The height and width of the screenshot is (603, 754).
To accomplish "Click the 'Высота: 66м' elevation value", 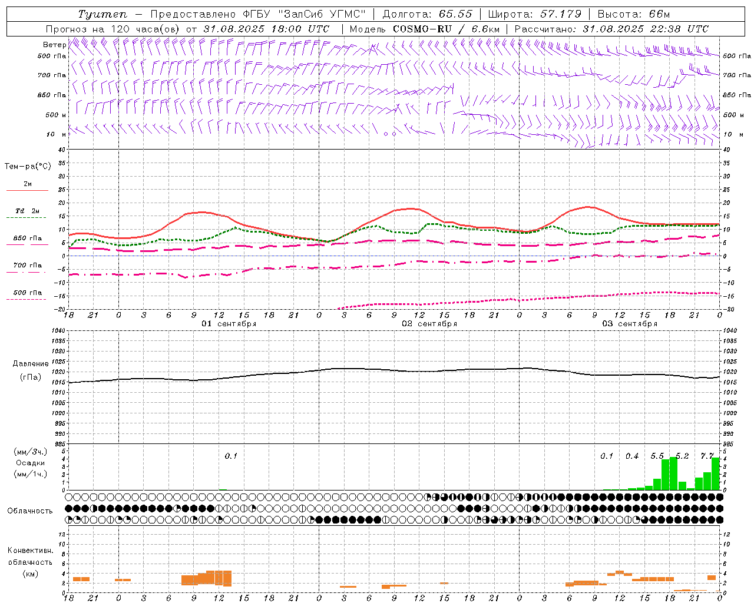I will point(634,14).
